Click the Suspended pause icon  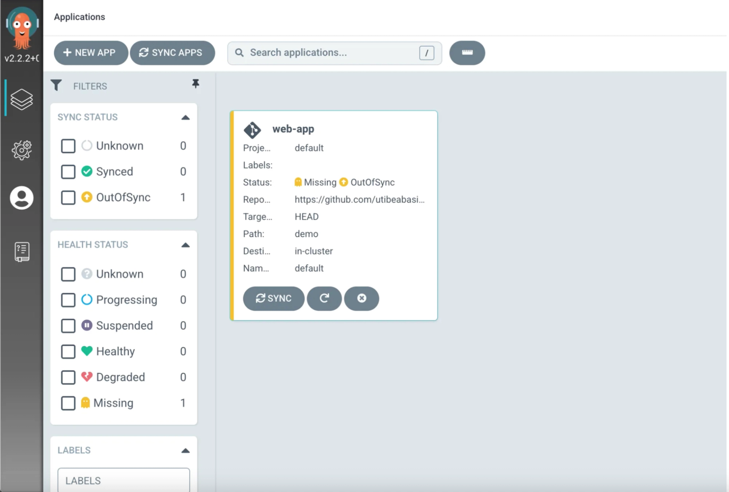click(x=87, y=325)
